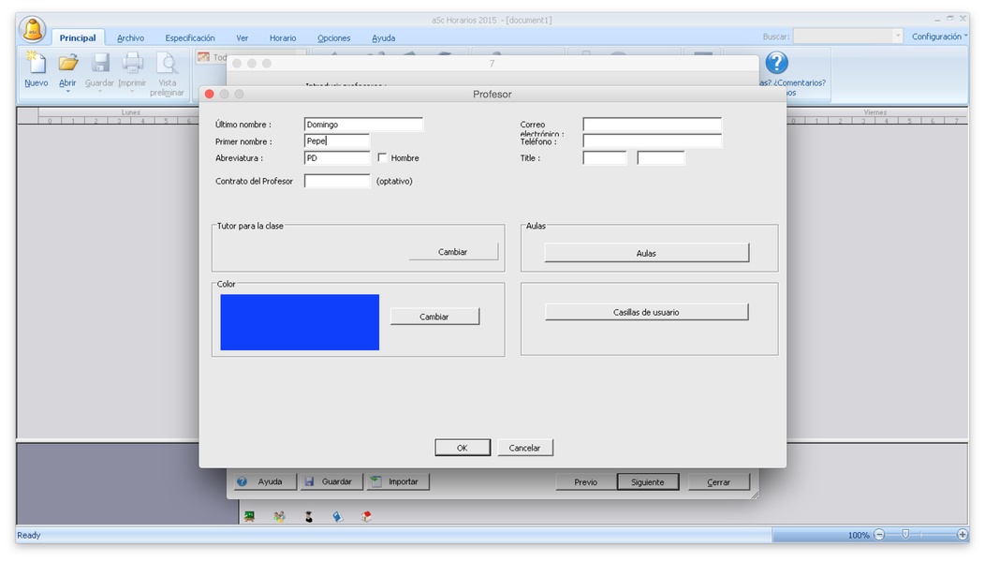Screen dimensions: 985x562
Task: Switch to the Horario ribbon tab
Action: click(x=282, y=38)
